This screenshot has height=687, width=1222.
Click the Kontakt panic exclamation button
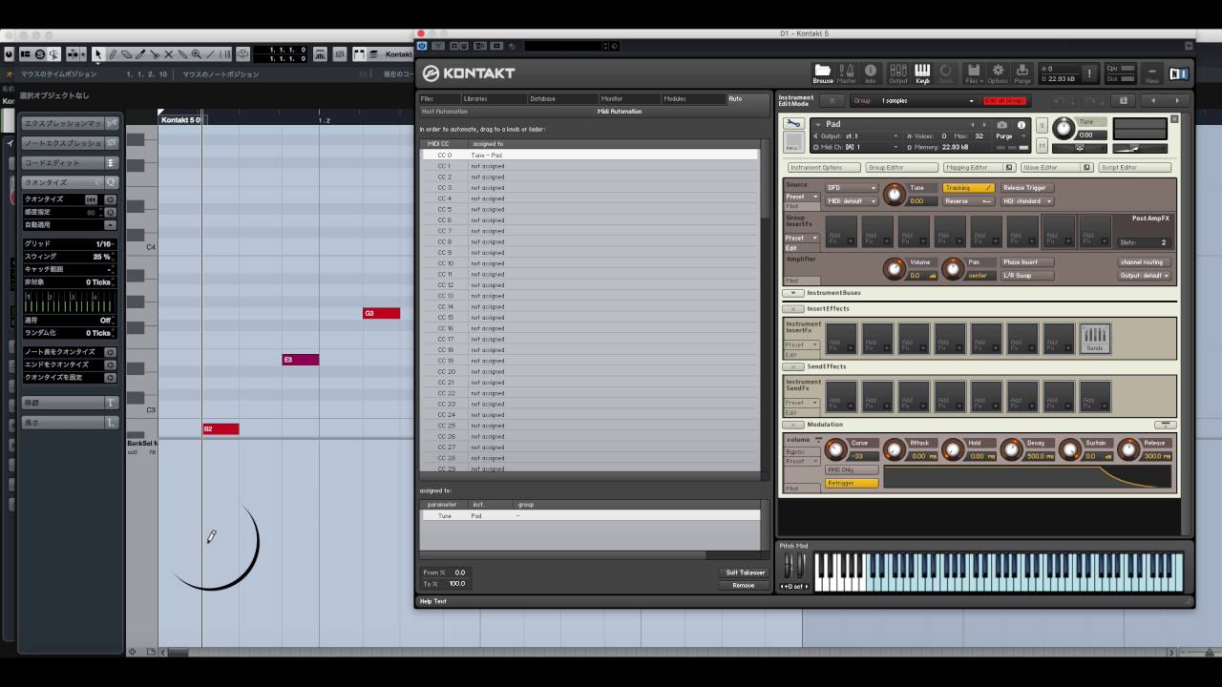[1089, 73]
